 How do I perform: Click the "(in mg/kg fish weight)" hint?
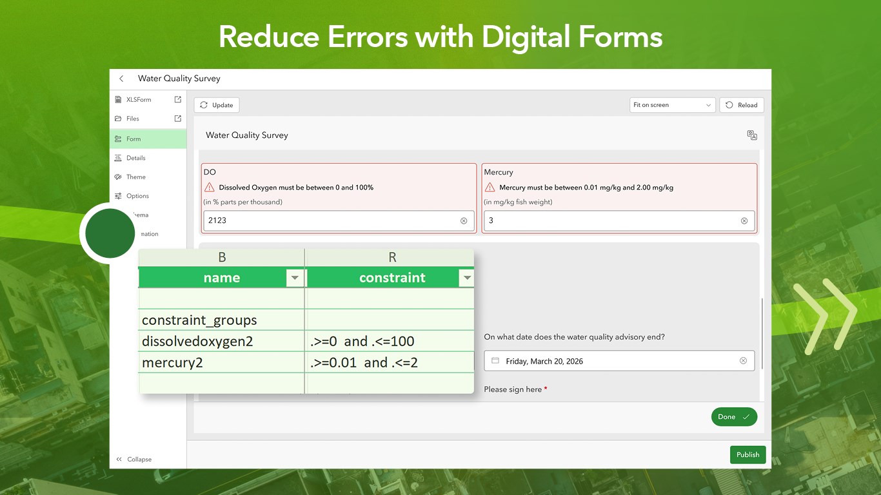pos(518,202)
